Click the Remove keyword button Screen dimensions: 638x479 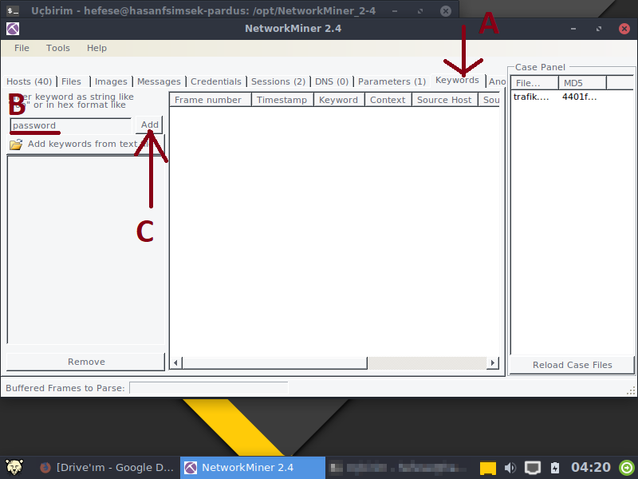(86, 362)
